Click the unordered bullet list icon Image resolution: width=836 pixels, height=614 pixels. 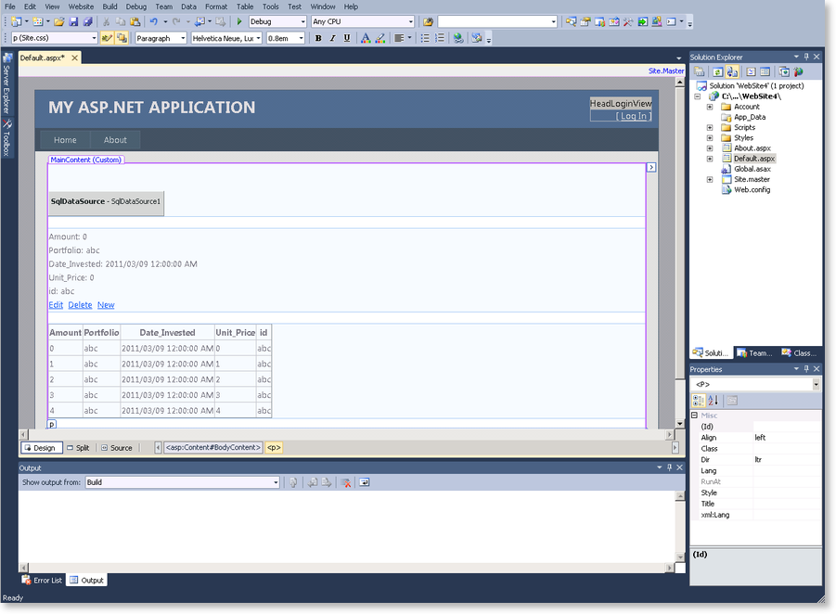(425, 38)
